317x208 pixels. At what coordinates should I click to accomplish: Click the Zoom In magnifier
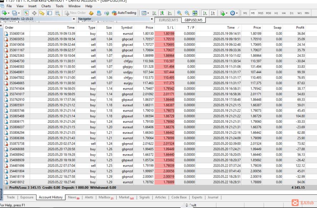pyautogui.click(x=179, y=13)
